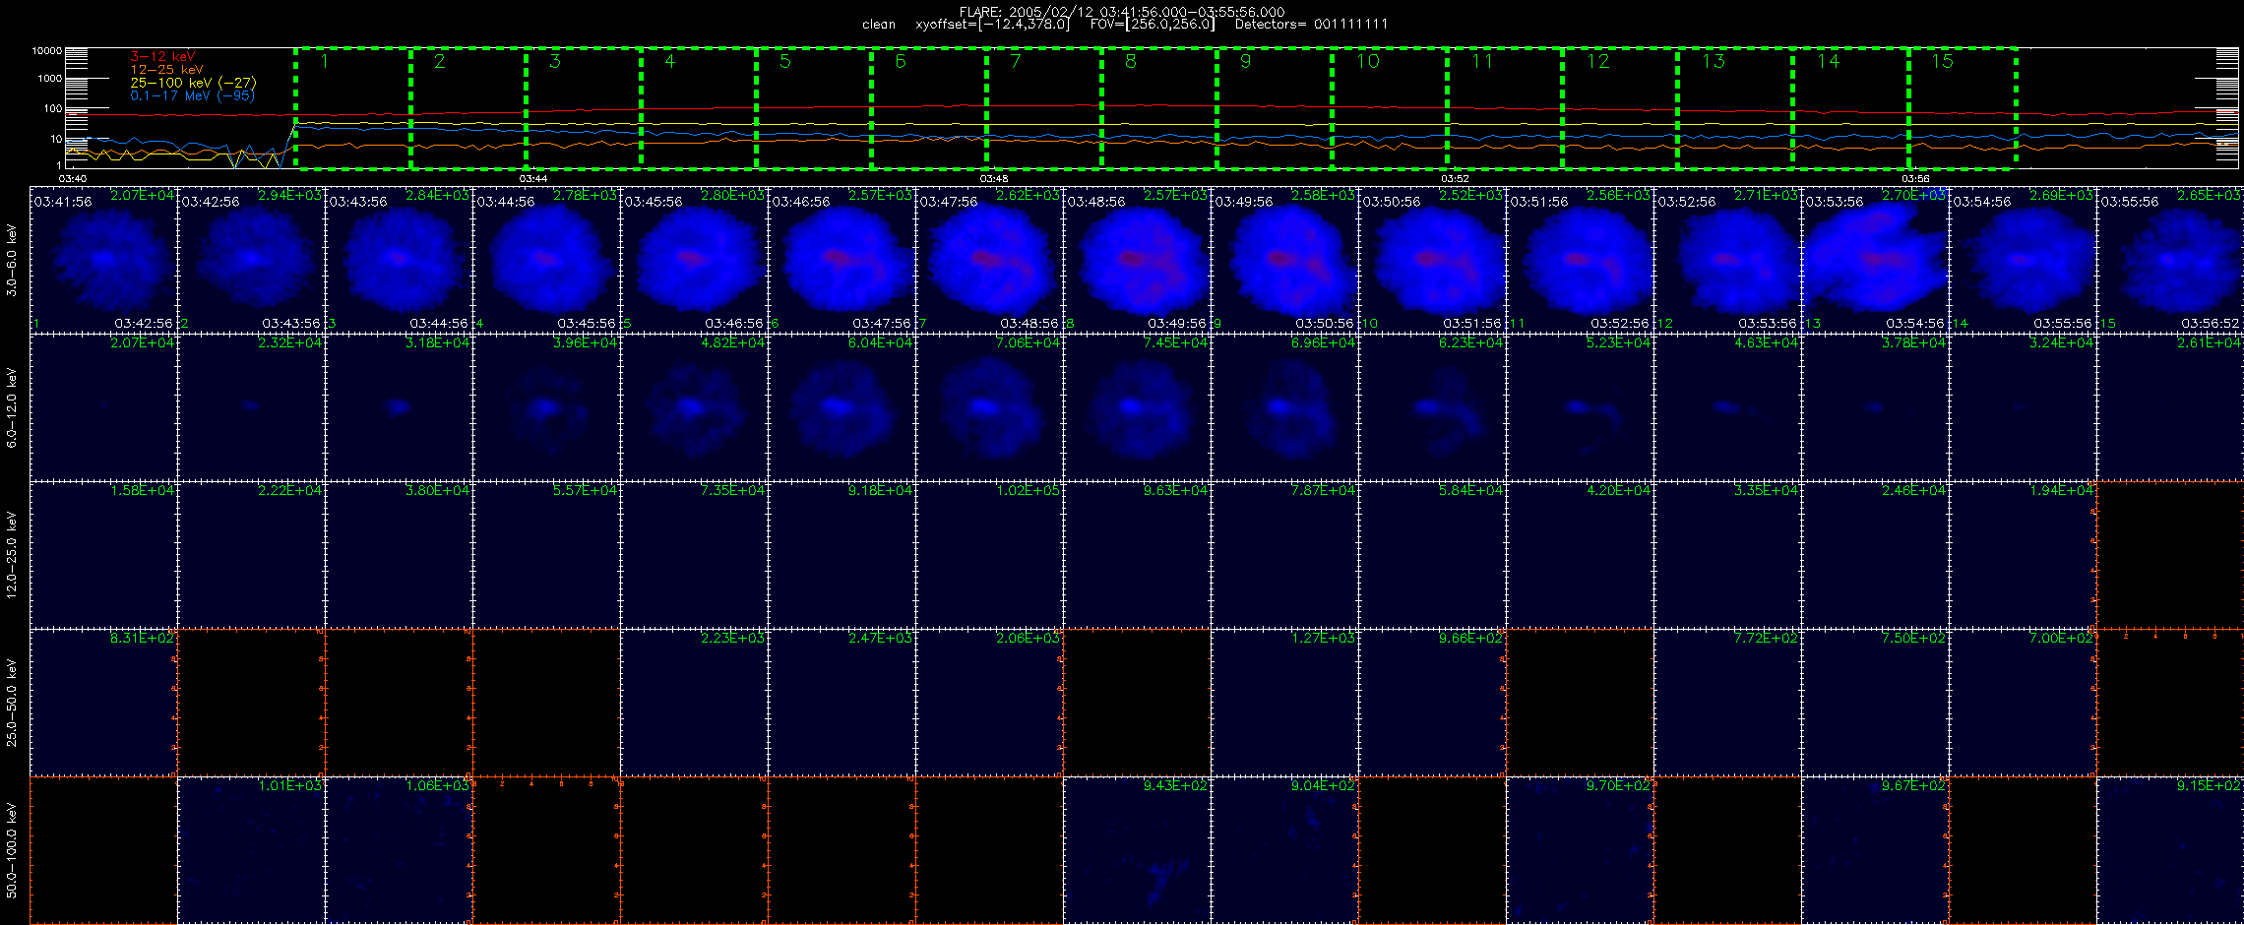Open the 12-25 keV image labeled 5.57E+04
Viewport: 2244px width, 925px height.
(546, 554)
